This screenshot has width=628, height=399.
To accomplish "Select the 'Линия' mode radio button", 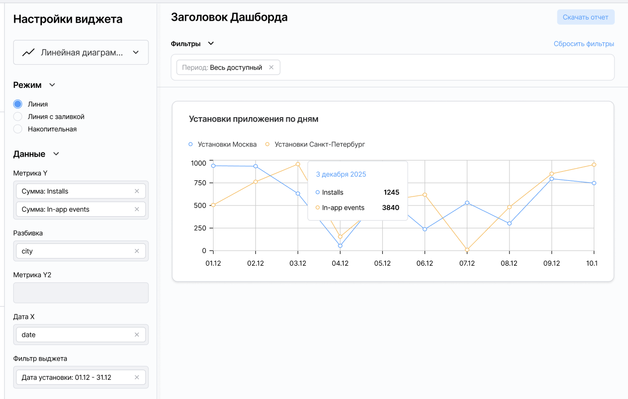I will coord(18,104).
